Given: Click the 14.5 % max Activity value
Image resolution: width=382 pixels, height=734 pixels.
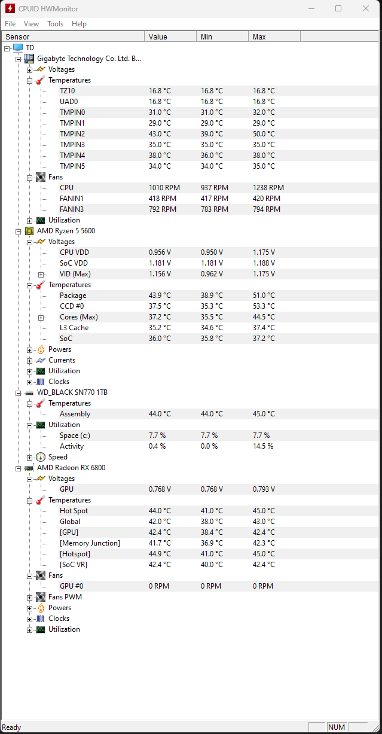Looking at the screenshot, I should 263,446.
